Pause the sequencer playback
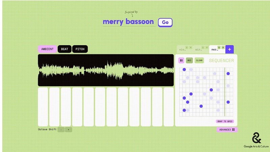The image size is (270, 152). click(181, 60)
